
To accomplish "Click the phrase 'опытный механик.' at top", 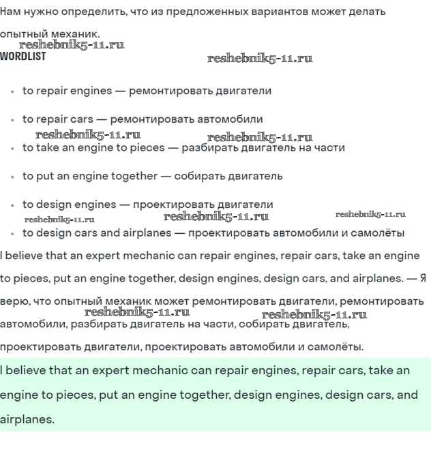I will pyautogui.click(x=50, y=34).
